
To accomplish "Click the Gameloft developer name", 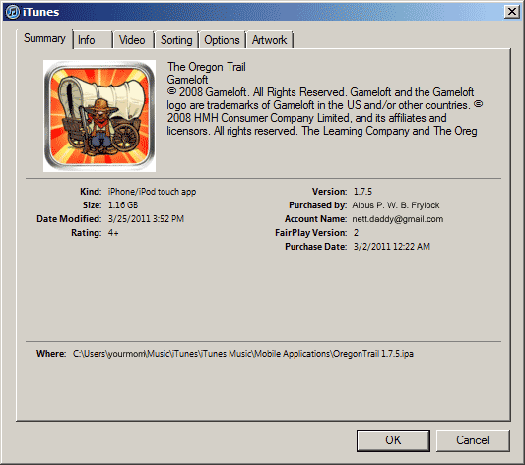I will (187, 80).
